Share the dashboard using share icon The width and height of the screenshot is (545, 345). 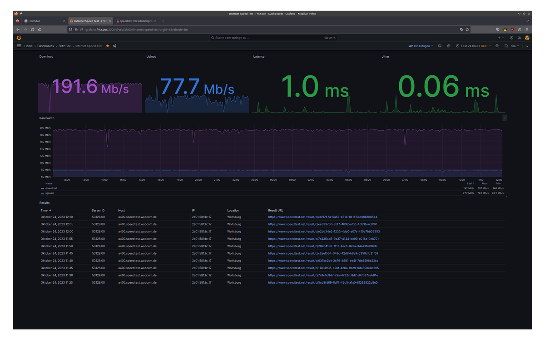pyautogui.click(x=114, y=46)
